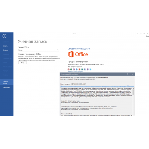149x149 pixels.
Task: Open Параметры in the sidebar
Action: (6, 88)
